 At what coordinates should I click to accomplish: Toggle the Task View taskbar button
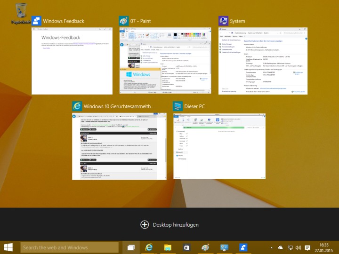coord(131,247)
